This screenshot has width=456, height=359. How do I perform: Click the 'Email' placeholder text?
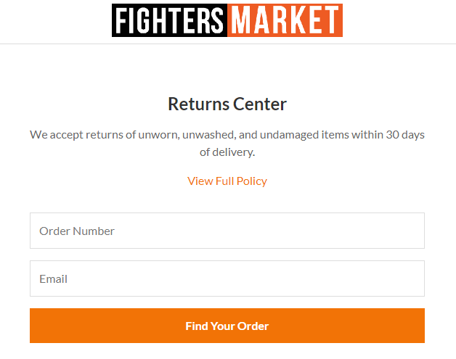point(54,279)
